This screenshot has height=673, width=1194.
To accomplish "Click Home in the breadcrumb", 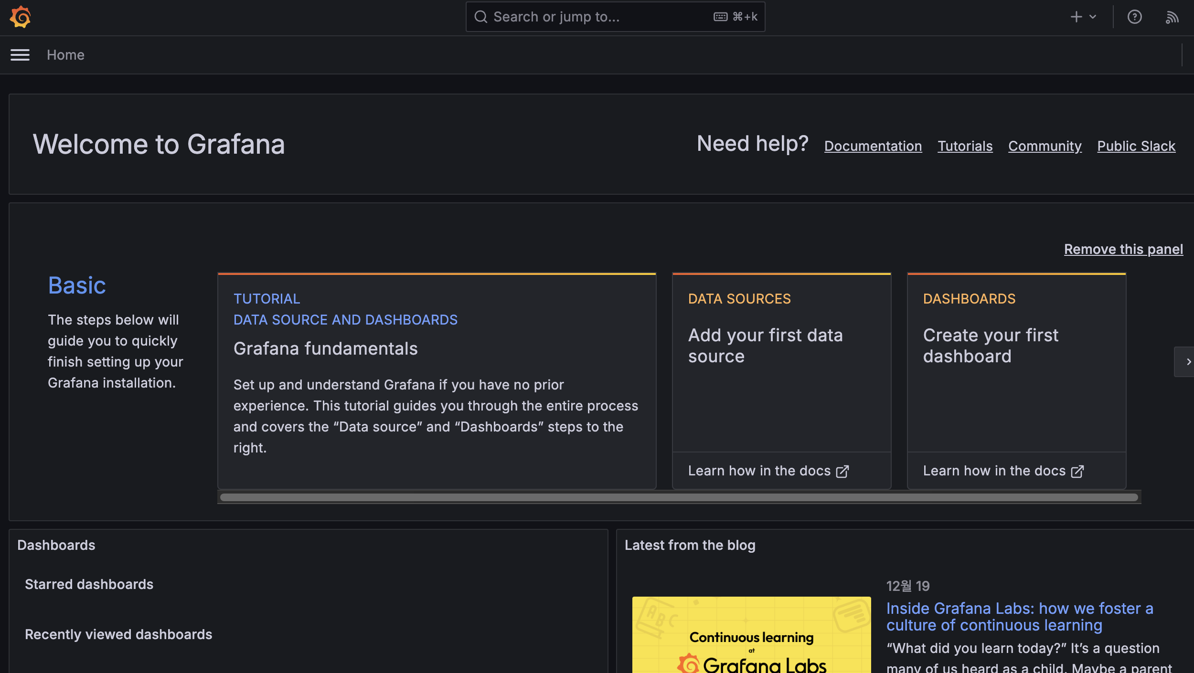I will pos(65,55).
